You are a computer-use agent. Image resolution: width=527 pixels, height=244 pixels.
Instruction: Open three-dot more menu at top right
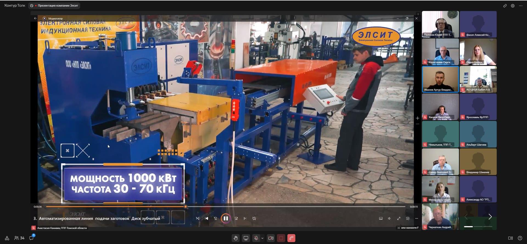(x=521, y=6)
